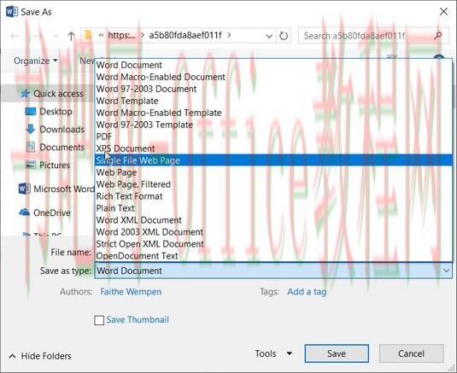This screenshot has height=373, width=457.
Task: Open the Save as type dropdown arrow
Action: tap(446, 271)
